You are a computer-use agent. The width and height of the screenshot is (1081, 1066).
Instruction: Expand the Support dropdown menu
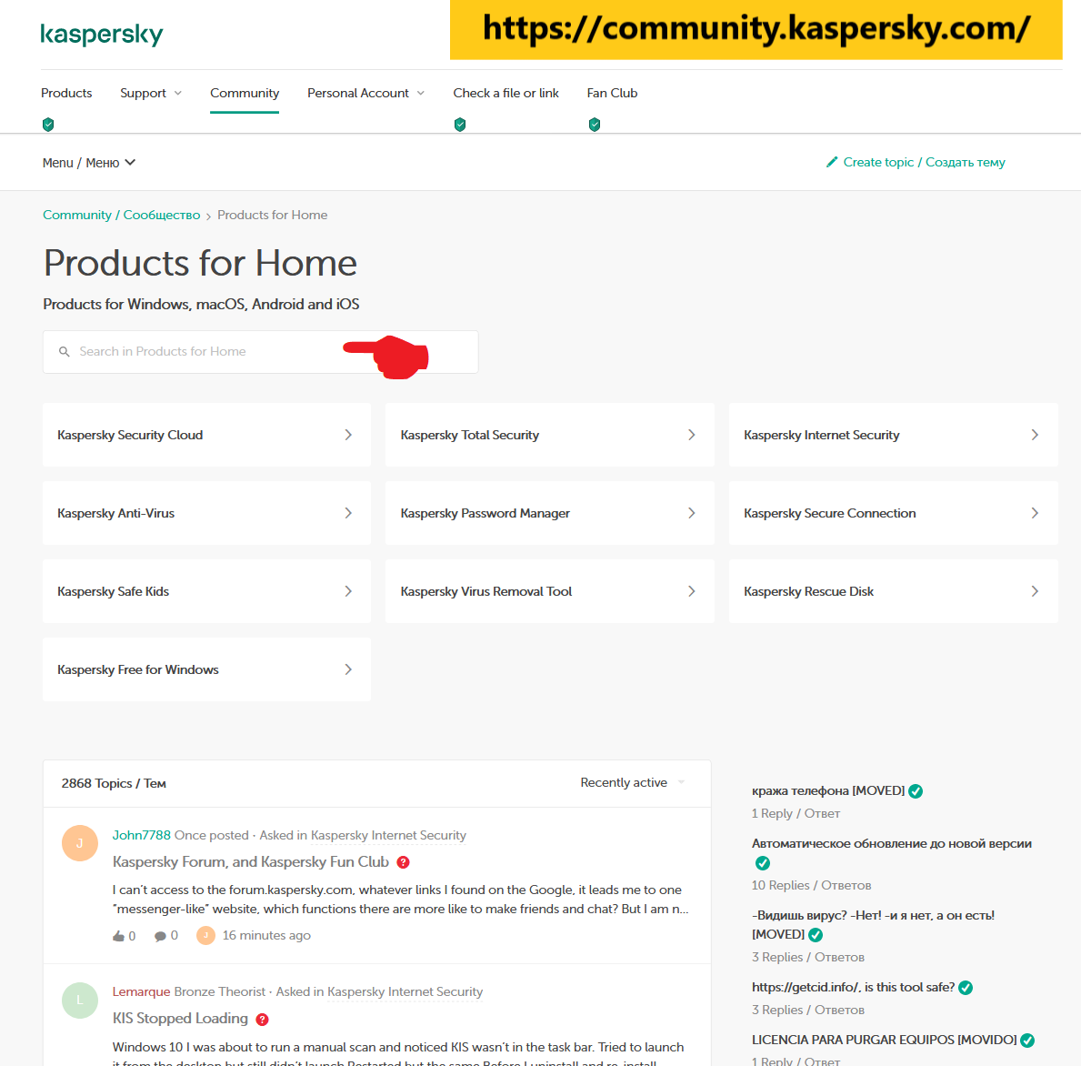pos(151,93)
